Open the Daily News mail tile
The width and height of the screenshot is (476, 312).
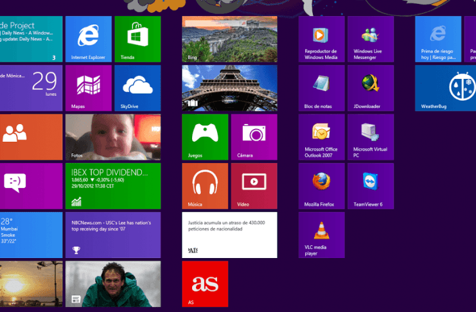31,39
